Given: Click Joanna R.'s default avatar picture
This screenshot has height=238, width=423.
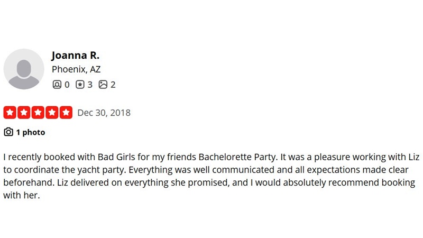Looking at the screenshot, I should 24,69.
